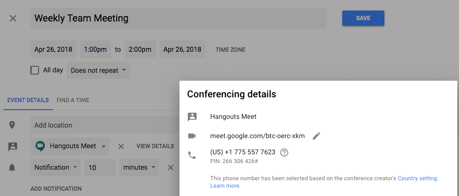The image size is (459, 196).
Task: Remove Hangouts Meet conferencing with the X icon
Action: [121, 146]
